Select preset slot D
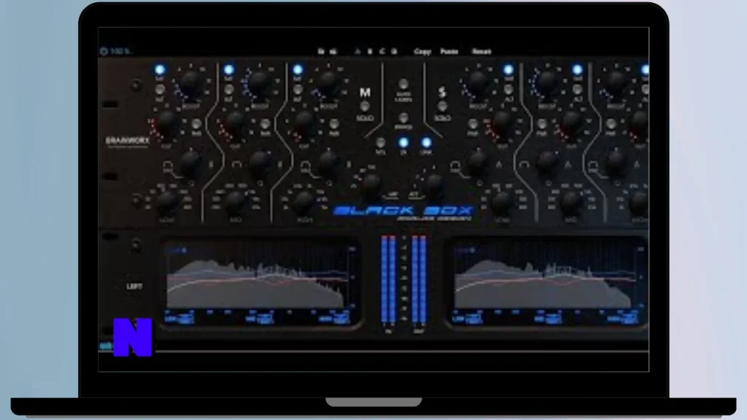The width and height of the screenshot is (747, 420). 394,51
